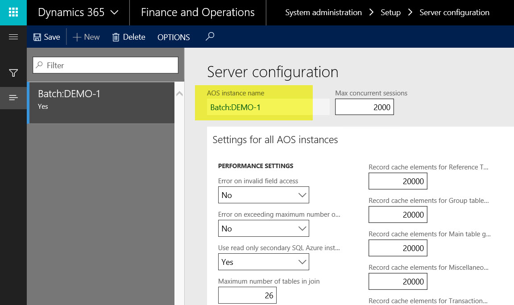The width and height of the screenshot is (514, 305).
Task: Delete the selected server record
Action: (x=128, y=37)
